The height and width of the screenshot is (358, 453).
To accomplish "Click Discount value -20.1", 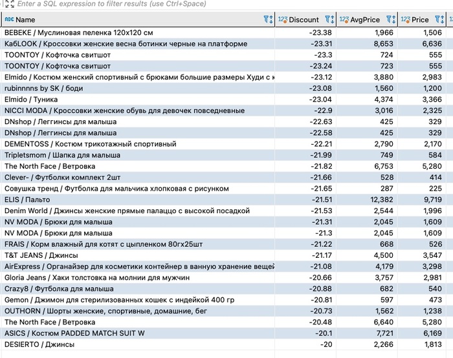I will click(x=324, y=333).
